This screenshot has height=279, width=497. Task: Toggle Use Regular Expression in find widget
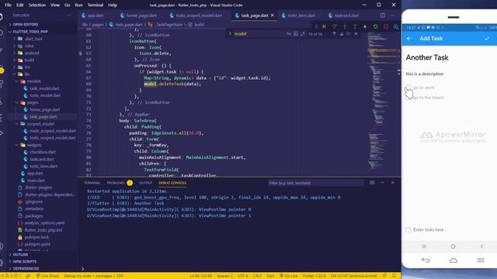click(x=302, y=34)
